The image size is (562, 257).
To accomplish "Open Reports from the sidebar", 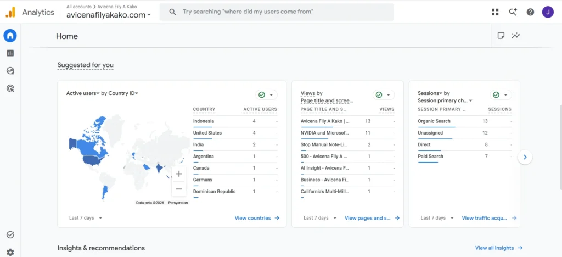I will coord(10,53).
